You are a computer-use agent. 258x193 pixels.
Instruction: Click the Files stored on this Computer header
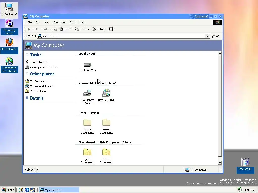pos(99,142)
